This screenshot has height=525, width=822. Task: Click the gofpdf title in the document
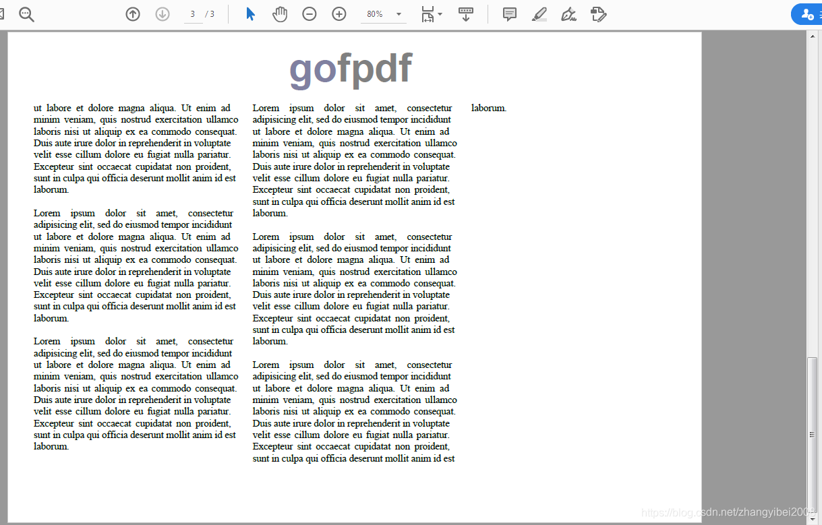(351, 69)
